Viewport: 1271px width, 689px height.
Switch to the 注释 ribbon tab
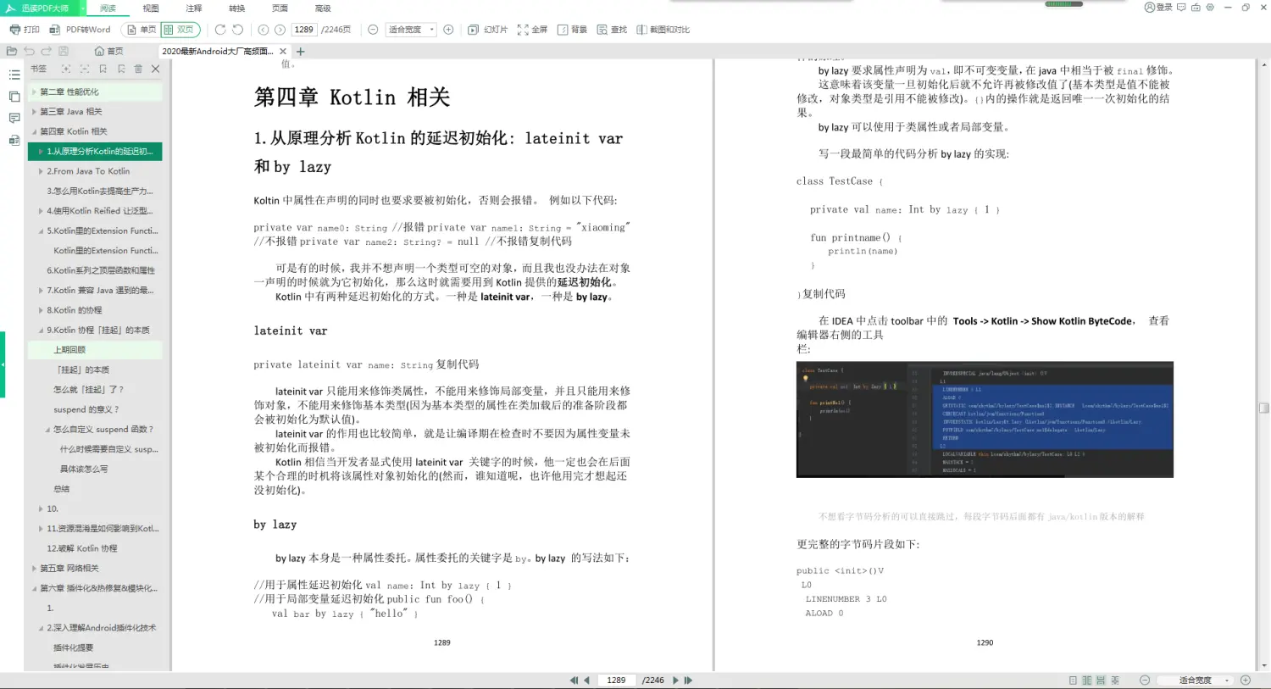pos(193,8)
